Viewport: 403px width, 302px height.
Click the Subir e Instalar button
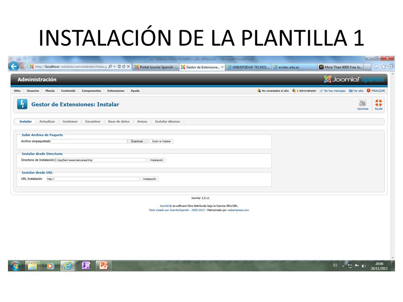(161, 141)
